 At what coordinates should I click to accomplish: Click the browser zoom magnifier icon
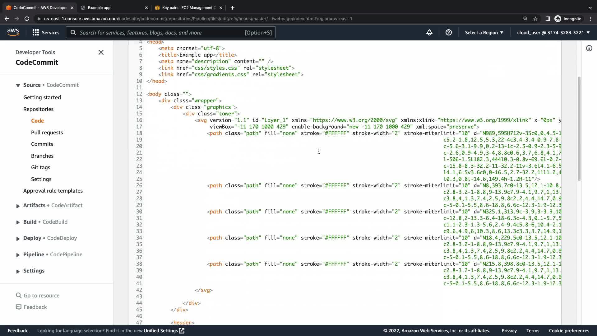point(525,19)
